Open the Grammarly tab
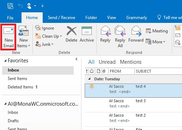Viewport: 182px width, 130px height. [136, 18]
